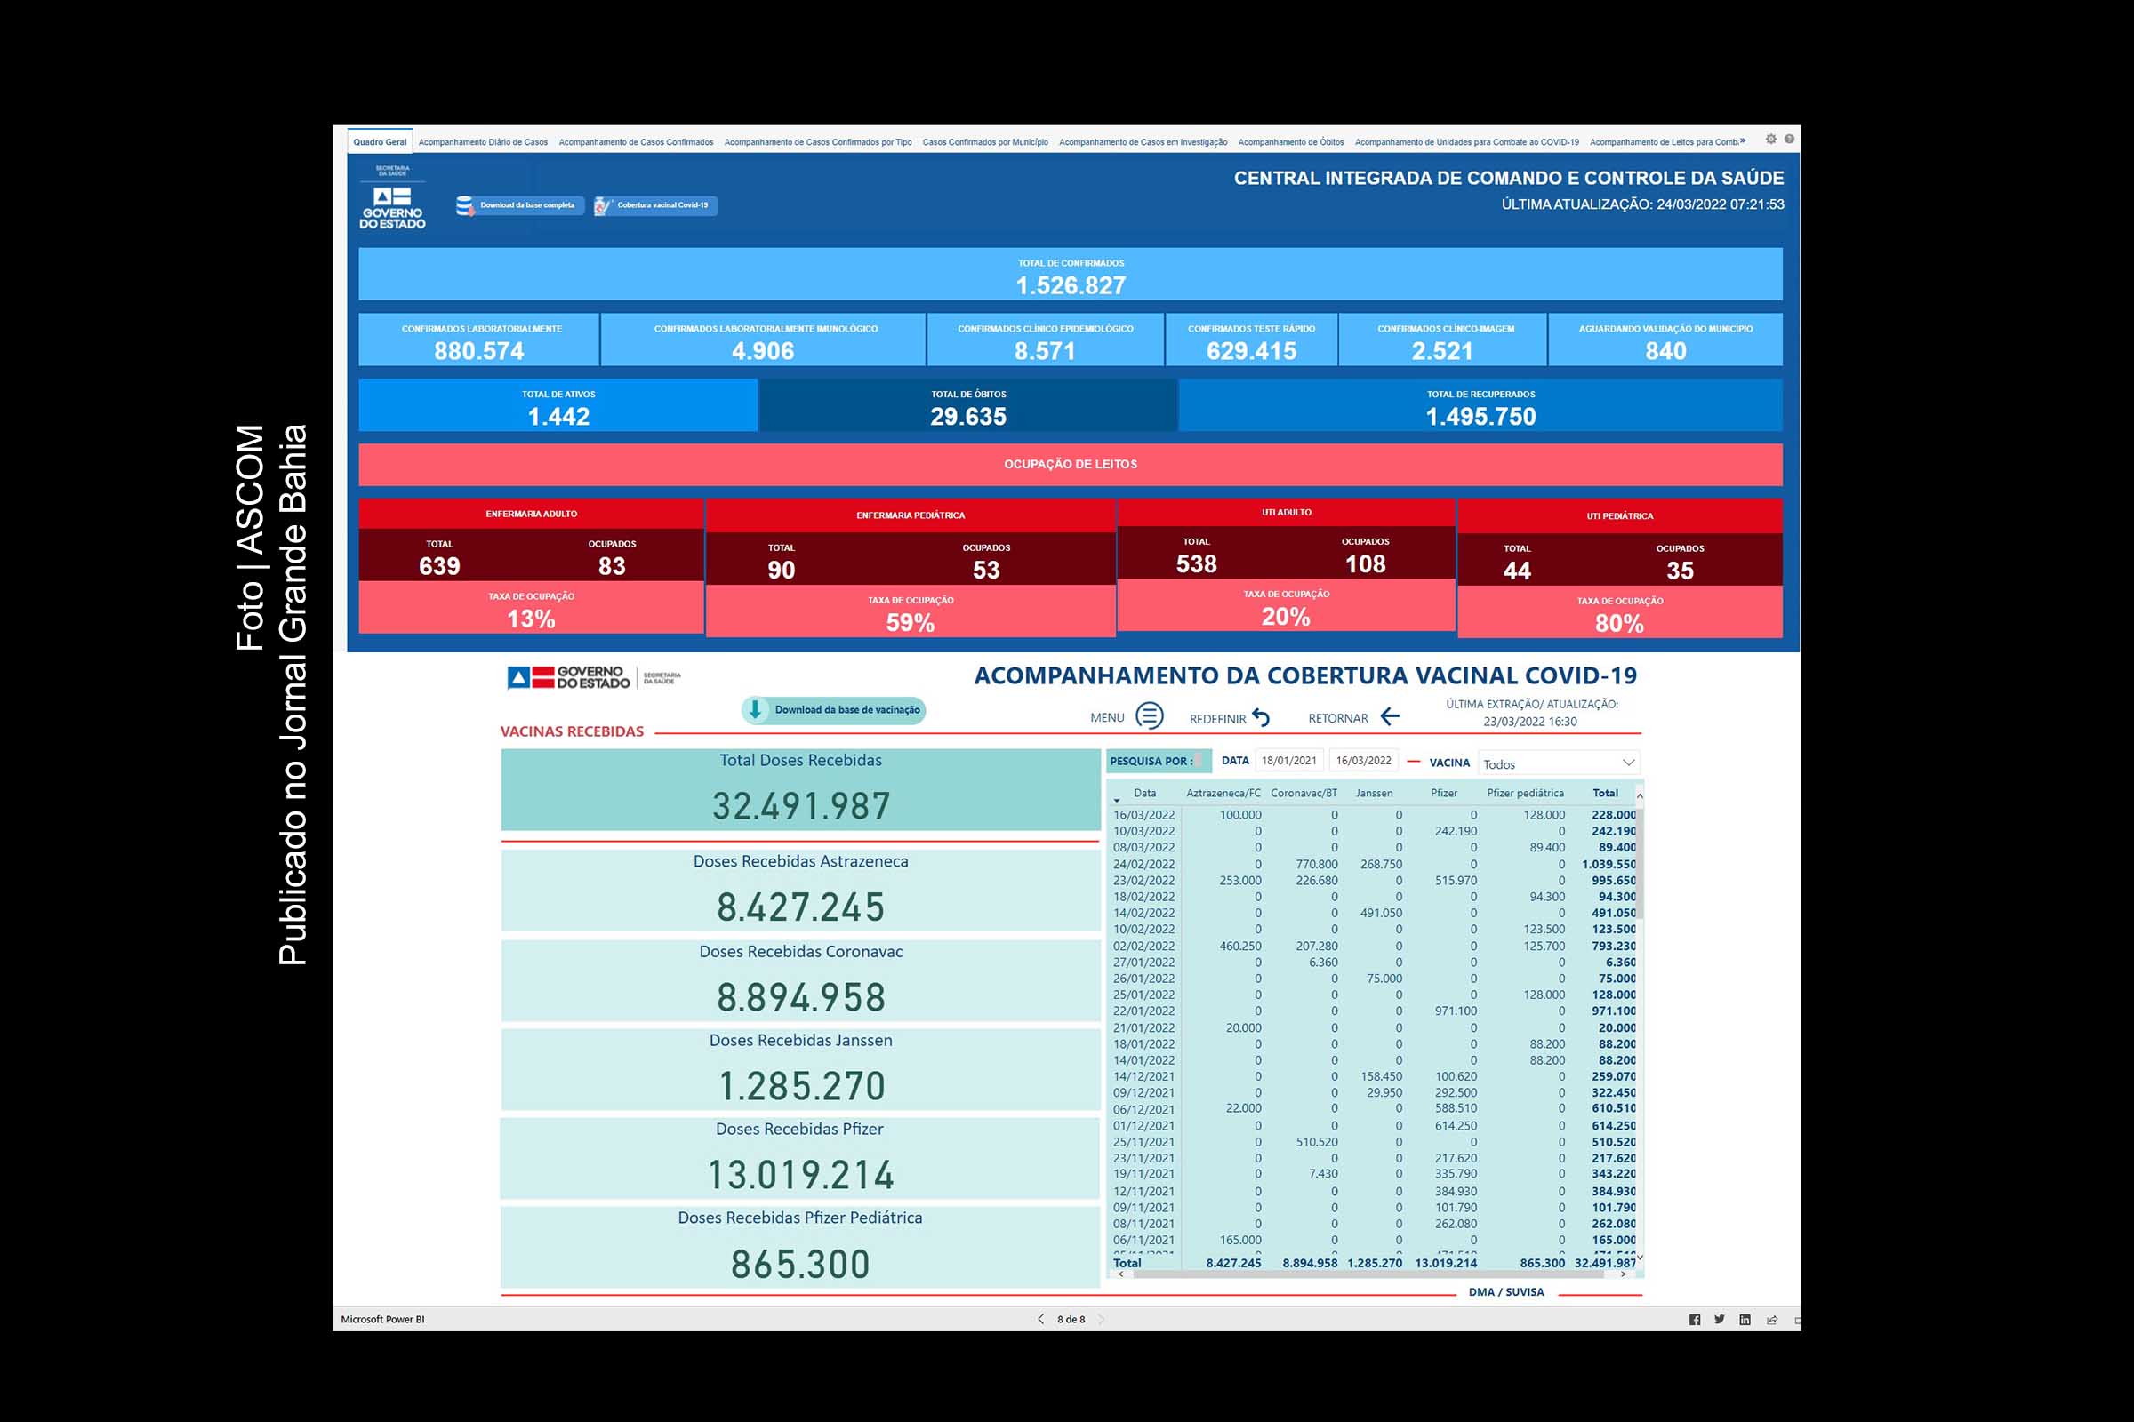The height and width of the screenshot is (1422, 2134).
Task: Expand the VACINA 'Todos' dropdown
Action: click(1628, 763)
